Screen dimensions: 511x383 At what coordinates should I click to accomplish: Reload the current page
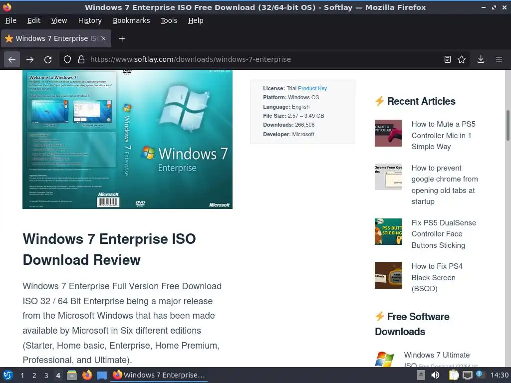coord(48,59)
